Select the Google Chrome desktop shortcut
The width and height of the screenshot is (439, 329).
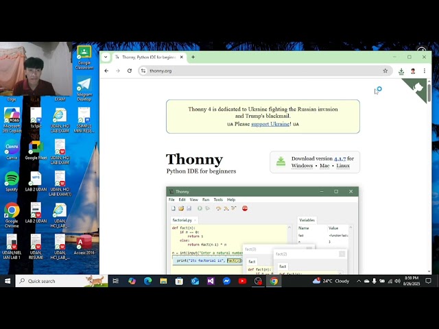12,215
